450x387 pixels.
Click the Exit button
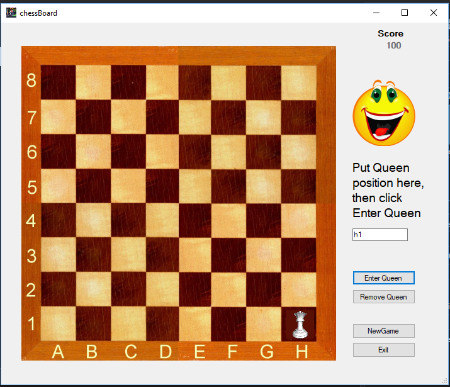coord(384,350)
